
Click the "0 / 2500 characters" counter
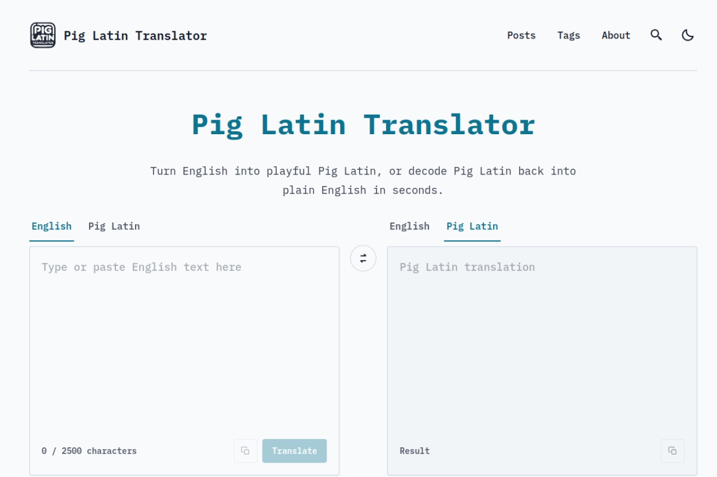[89, 451]
